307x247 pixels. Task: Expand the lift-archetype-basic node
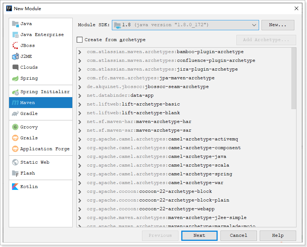(x=80, y=104)
